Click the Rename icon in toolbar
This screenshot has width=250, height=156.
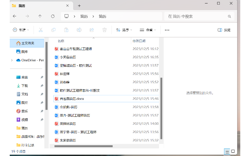[79, 30]
